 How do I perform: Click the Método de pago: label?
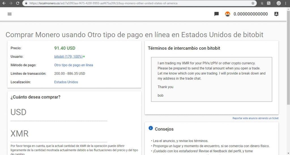click(23, 65)
